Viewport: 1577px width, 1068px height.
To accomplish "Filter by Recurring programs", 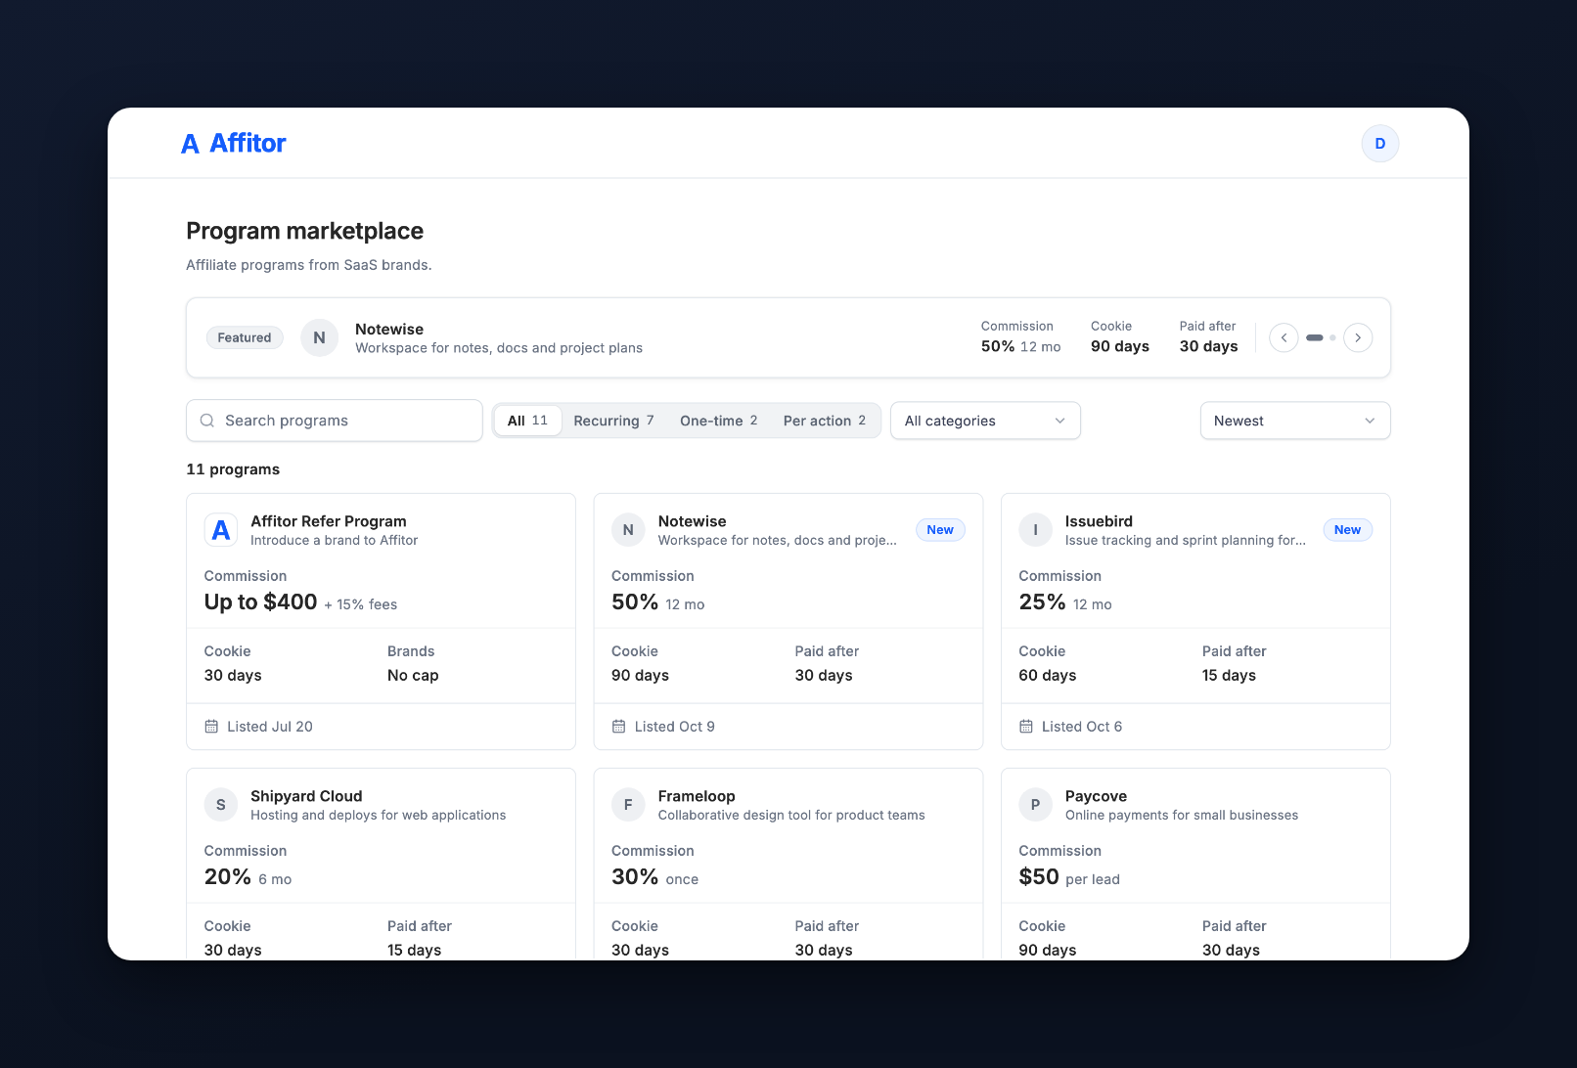I will 613,421.
